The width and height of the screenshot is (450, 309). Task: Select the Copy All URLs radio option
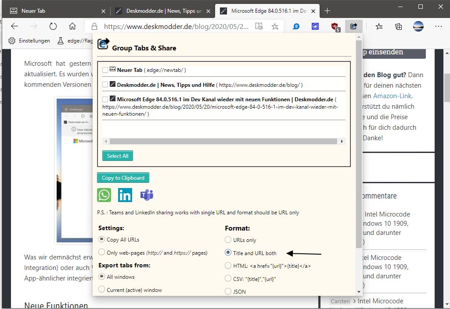[x=101, y=239]
